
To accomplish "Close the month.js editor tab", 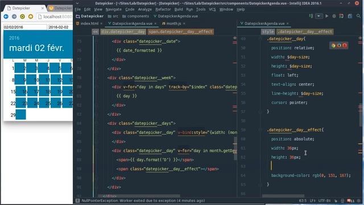I will (x=184, y=23).
